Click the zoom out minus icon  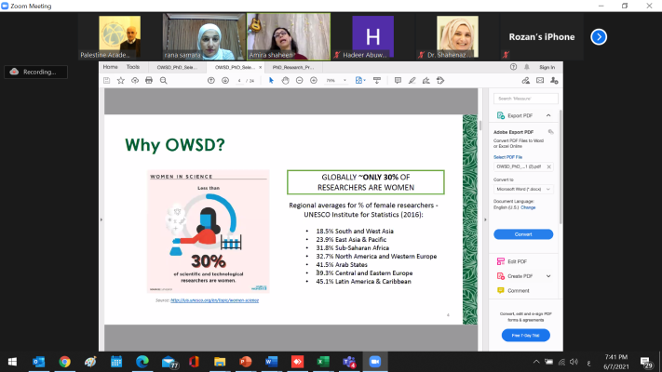click(x=300, y=81)
